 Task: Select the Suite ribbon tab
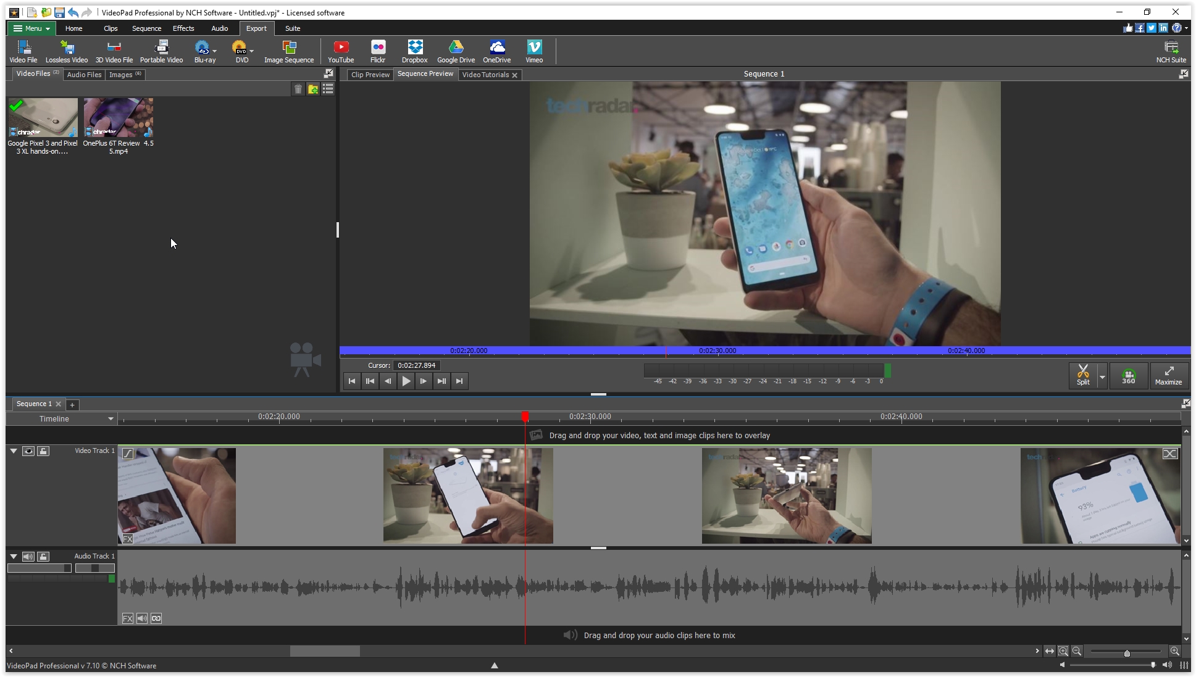pos(293,27)
